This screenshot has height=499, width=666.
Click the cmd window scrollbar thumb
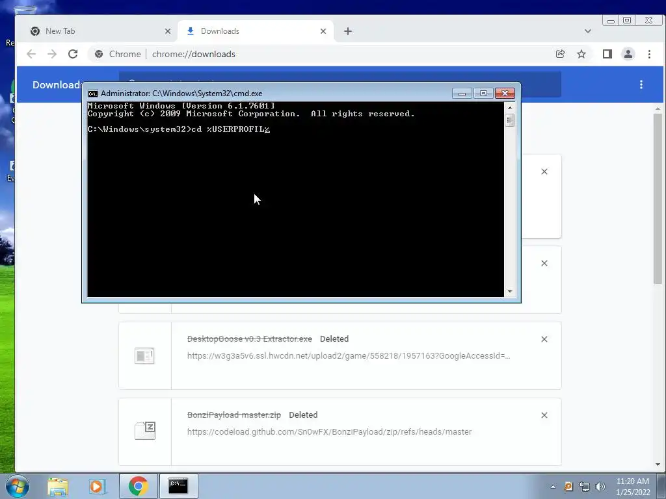[510, 120]
